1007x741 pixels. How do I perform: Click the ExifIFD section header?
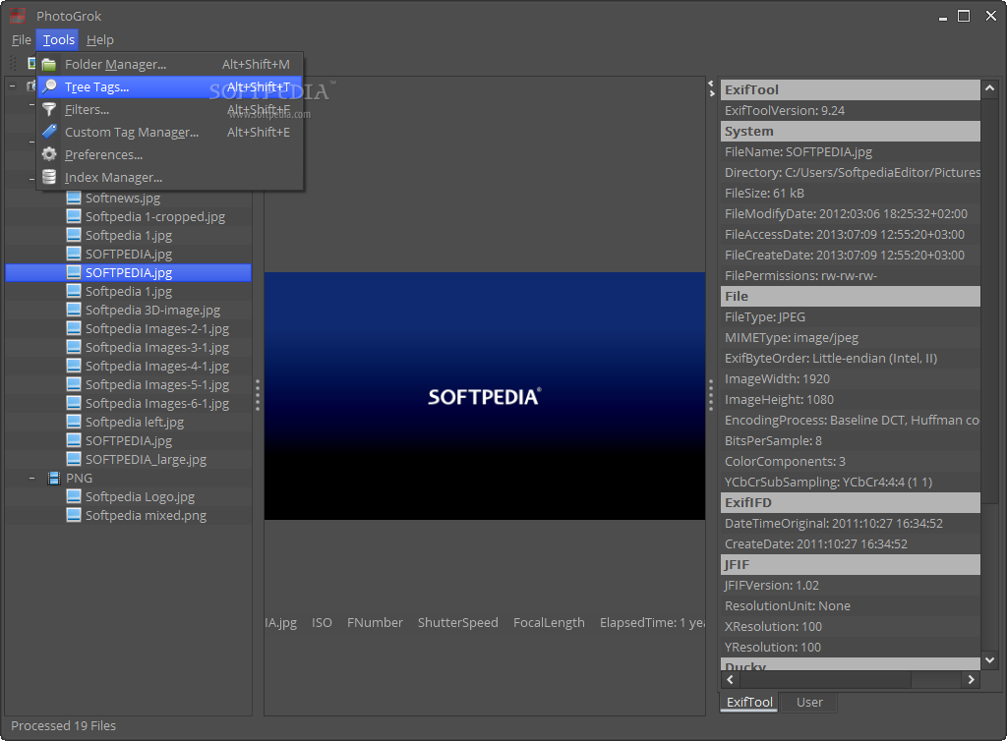point(851,503)
